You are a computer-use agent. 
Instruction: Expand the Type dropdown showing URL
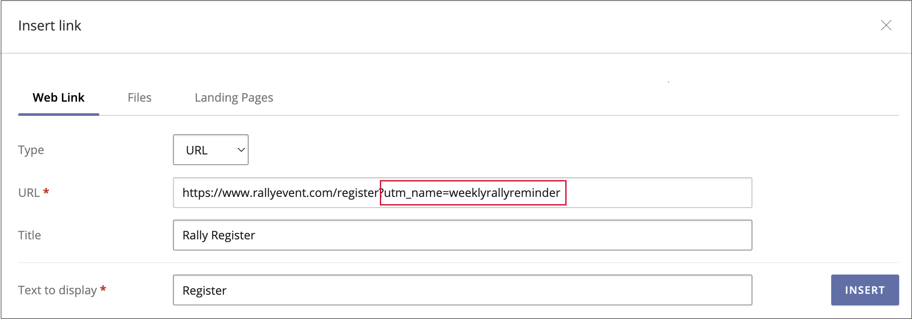click(x=210, y=150)
